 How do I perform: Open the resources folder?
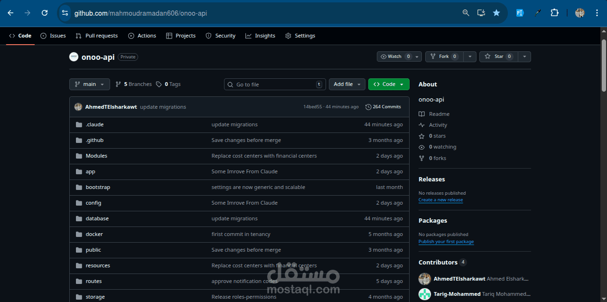pyautogui.click(x=98, y=265)
